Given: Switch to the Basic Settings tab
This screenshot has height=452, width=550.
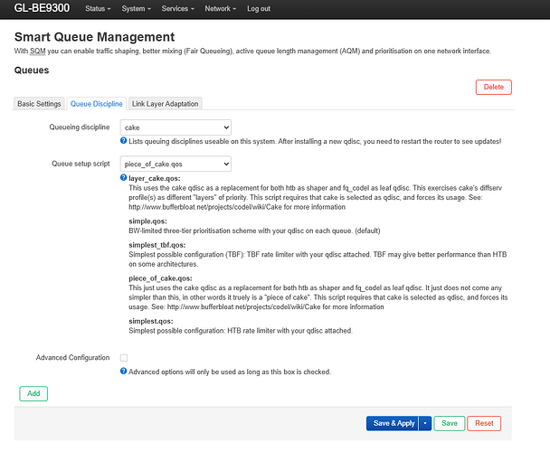Looking at the screenshot, I should pos(40,104).
